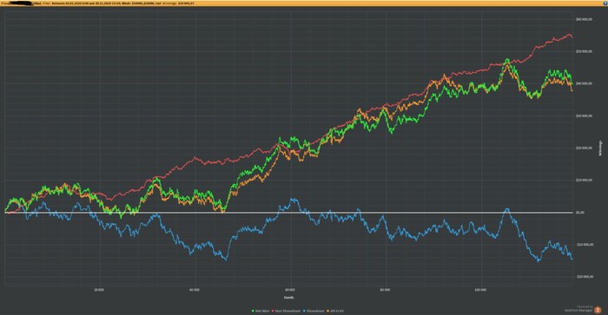The image size is (608, 315).
Task: Click the Winnings axis title
Action: click(600, 148)
